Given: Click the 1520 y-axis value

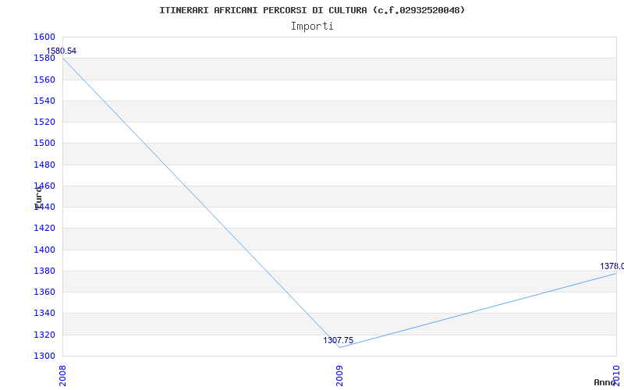Looking at the screenshot, I should [44, 122].
